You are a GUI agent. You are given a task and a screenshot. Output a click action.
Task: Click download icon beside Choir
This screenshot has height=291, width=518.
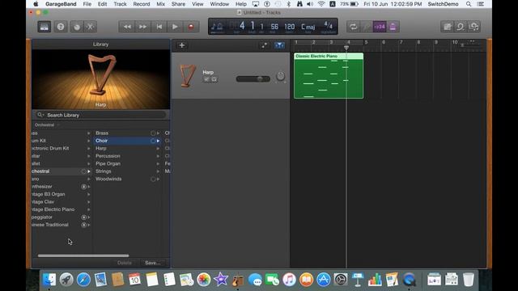tap(153, 141)
